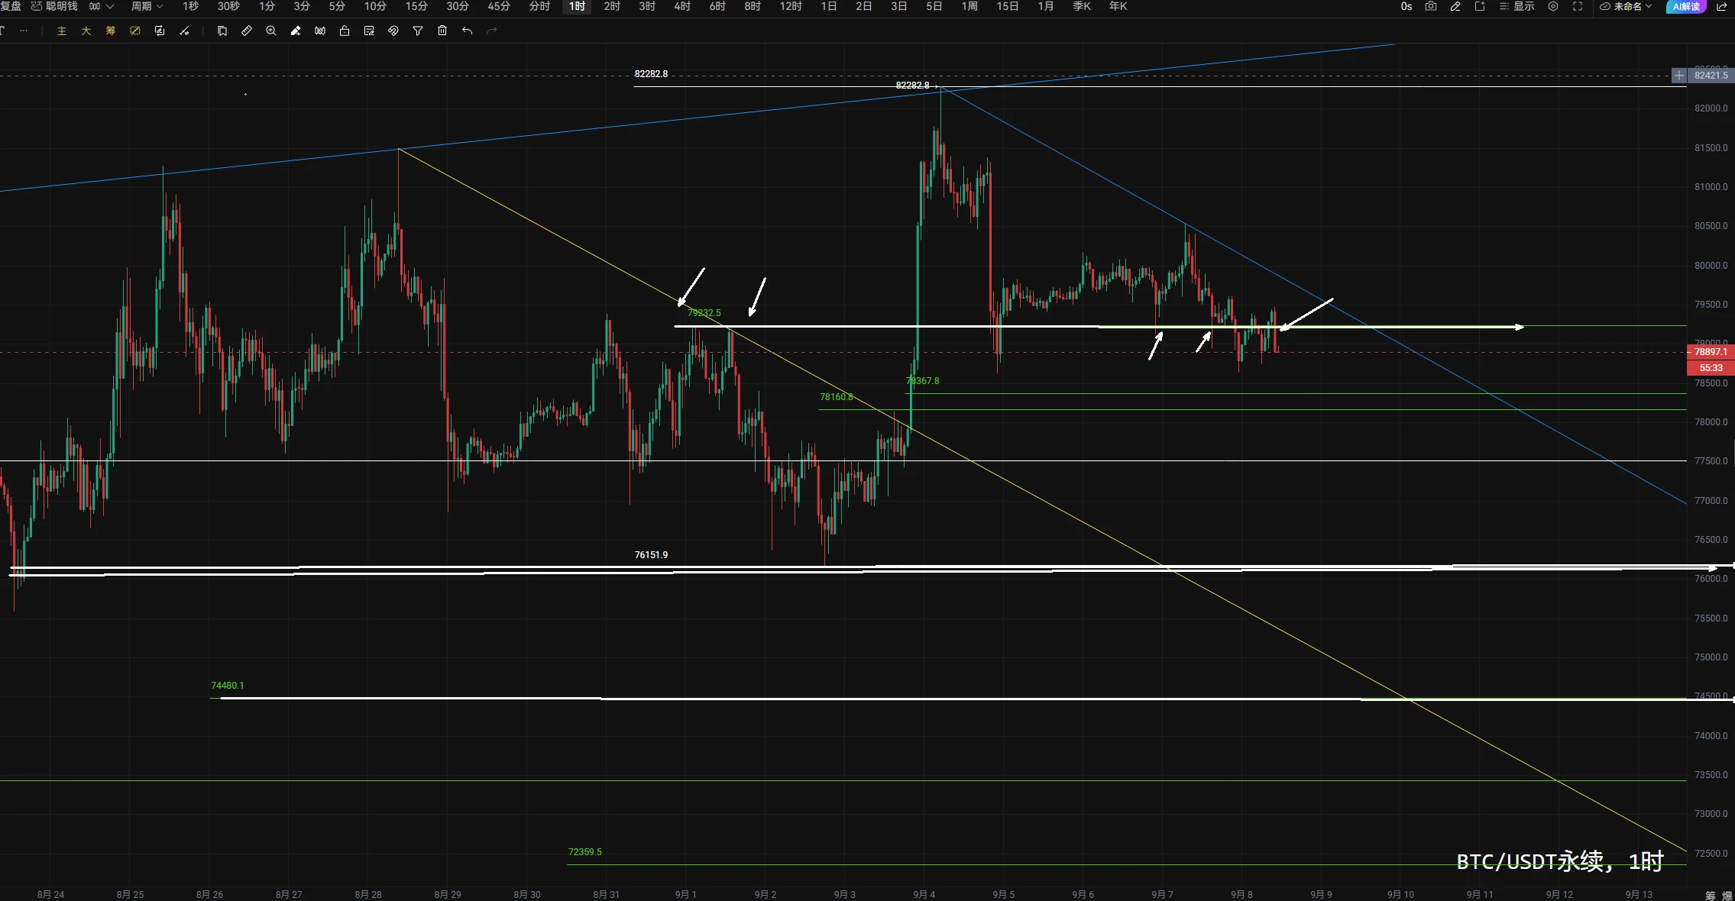Image resolution: width=1735 pixels, height=901 pixels.
Task: Click the AI解读 button
Action: [x=1686, y=6]
